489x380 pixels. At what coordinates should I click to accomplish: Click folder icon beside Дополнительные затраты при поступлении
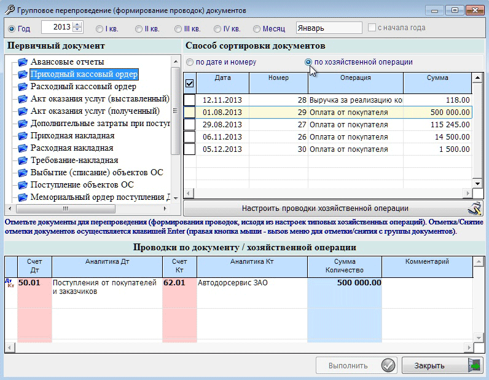[23, 124]
